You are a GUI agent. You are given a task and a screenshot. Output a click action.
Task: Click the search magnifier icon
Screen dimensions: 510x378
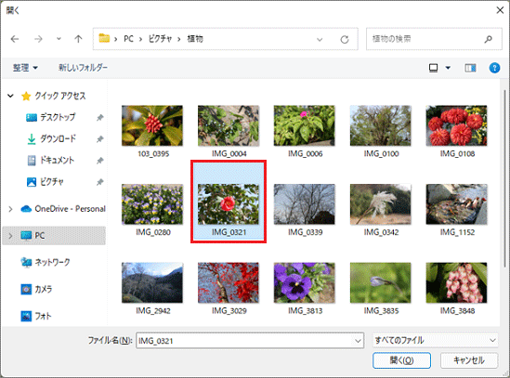click(488, 39)
